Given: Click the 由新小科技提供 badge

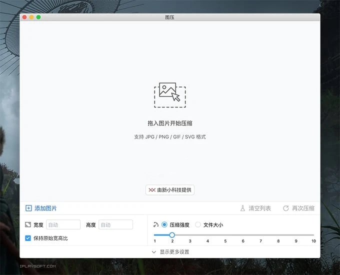Looking at the screenshot, I should point(170,190).
